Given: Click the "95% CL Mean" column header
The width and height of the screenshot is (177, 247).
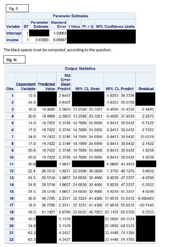Looking at the screenshot, I should point(88,89).
